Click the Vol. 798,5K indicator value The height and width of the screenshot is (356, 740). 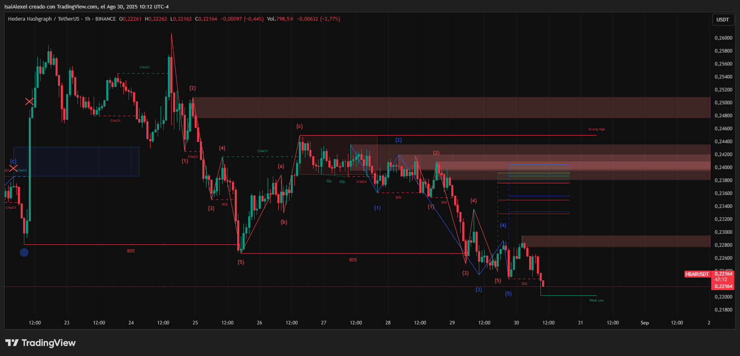(x=280, y=19)
